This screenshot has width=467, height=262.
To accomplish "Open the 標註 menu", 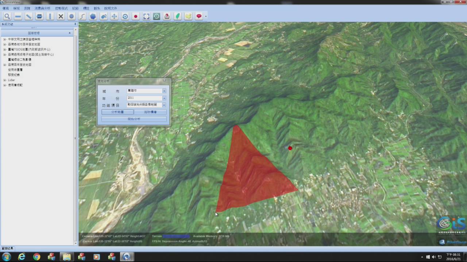I will pos(86,8).
